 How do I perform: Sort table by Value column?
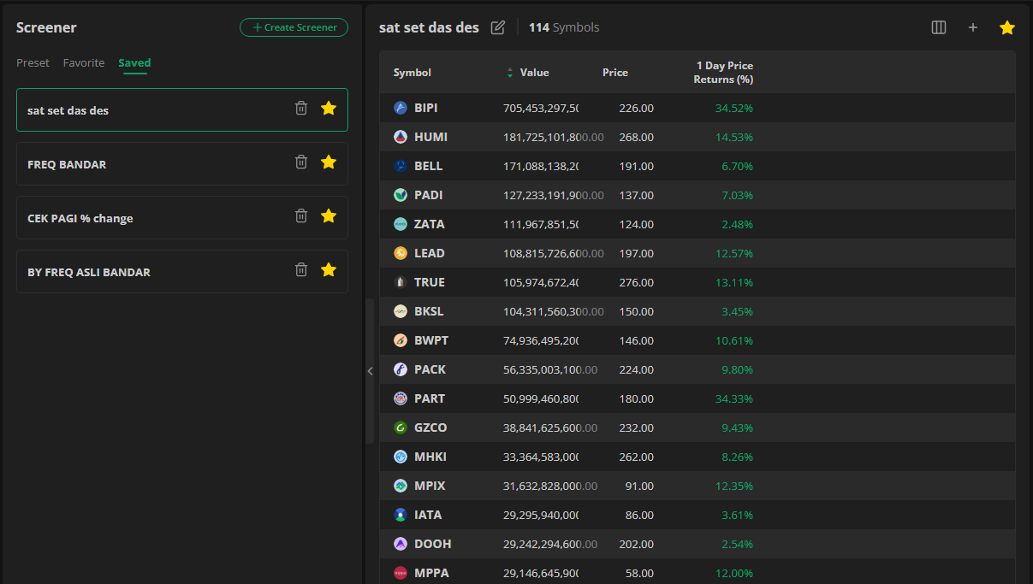pos(534,73)
